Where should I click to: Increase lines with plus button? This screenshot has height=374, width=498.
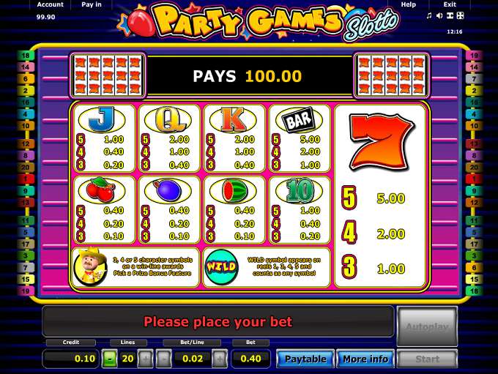(146, 359)
